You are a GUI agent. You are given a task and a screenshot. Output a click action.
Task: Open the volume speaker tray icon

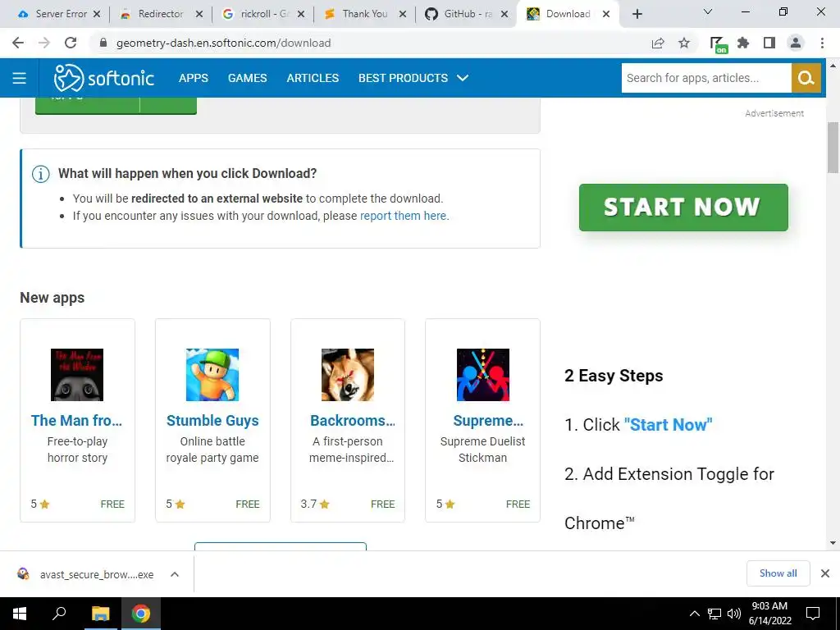[x=734, y=614]
